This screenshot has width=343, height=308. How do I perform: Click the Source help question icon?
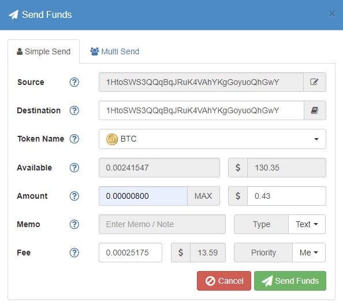tap(74, 82)
